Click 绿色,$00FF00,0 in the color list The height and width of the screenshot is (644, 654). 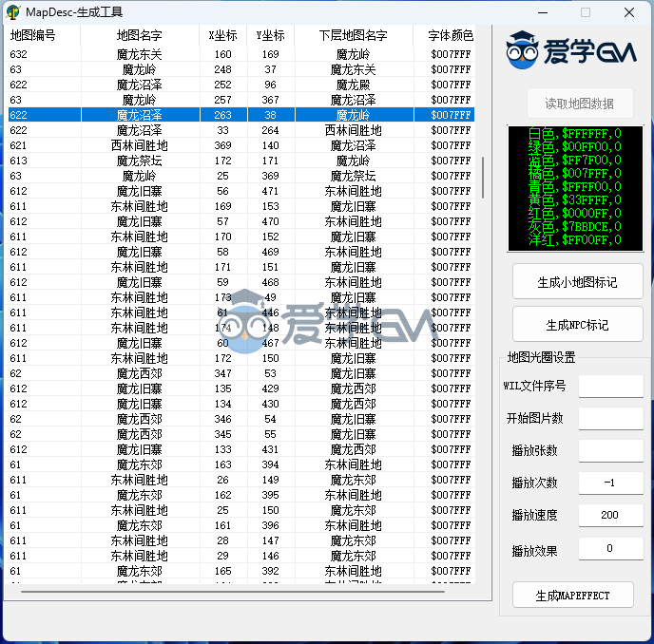[575, 146]
